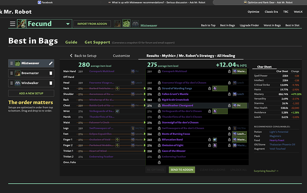Grab the Brewmaster setup drag handle

coord(12,73)
